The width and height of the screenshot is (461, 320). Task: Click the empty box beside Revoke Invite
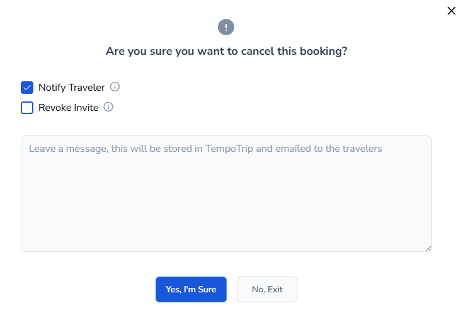tap(27, 108)
